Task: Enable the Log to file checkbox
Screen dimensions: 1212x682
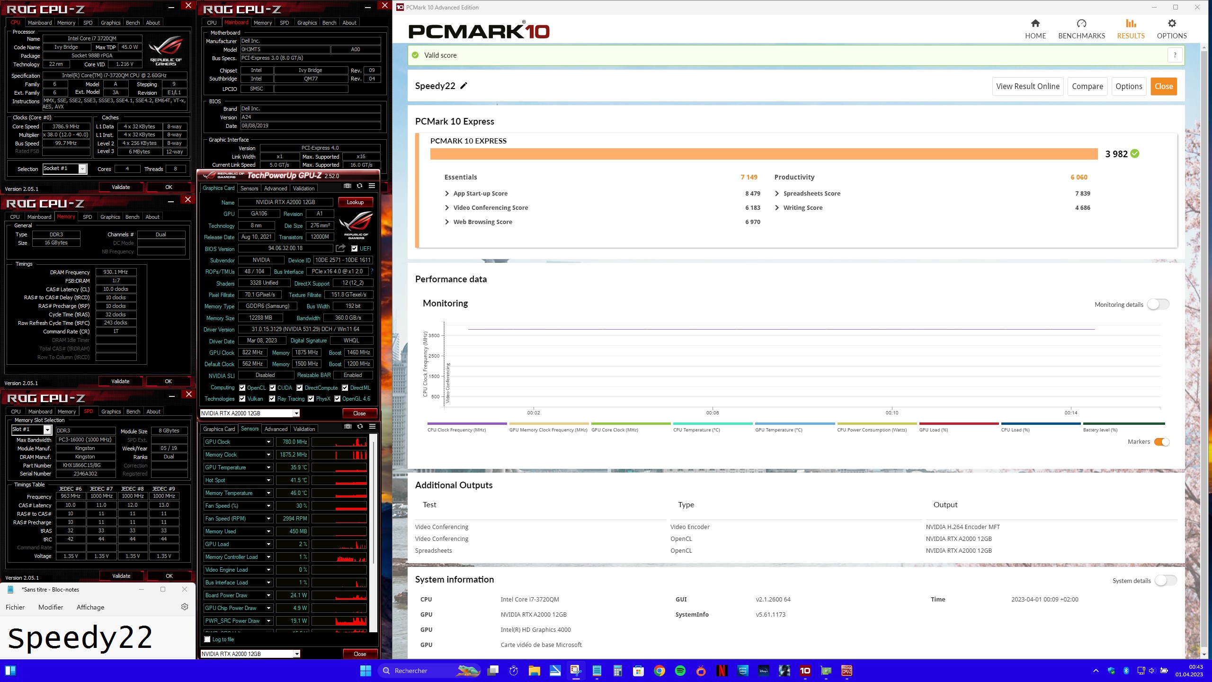Action: point(207,639)
